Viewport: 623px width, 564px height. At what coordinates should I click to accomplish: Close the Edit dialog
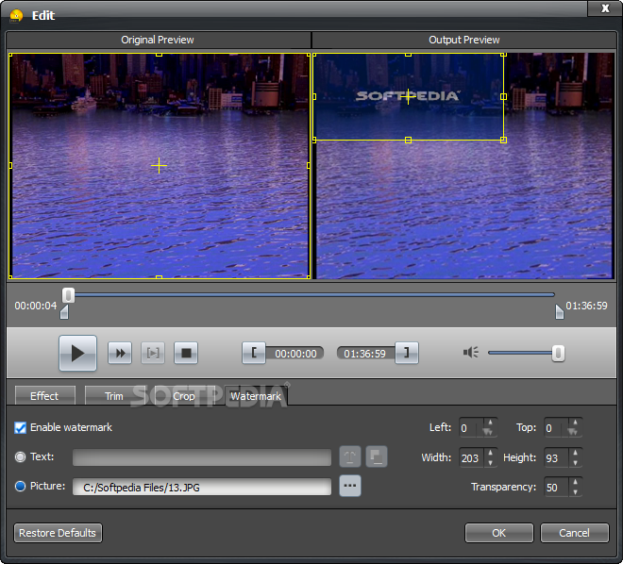pyautogui.click(x=605, y=8)
